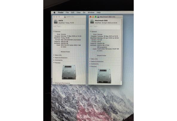
Task: Expand More Info in Macintosh SSD Info window
Action: tap(90, 59)
